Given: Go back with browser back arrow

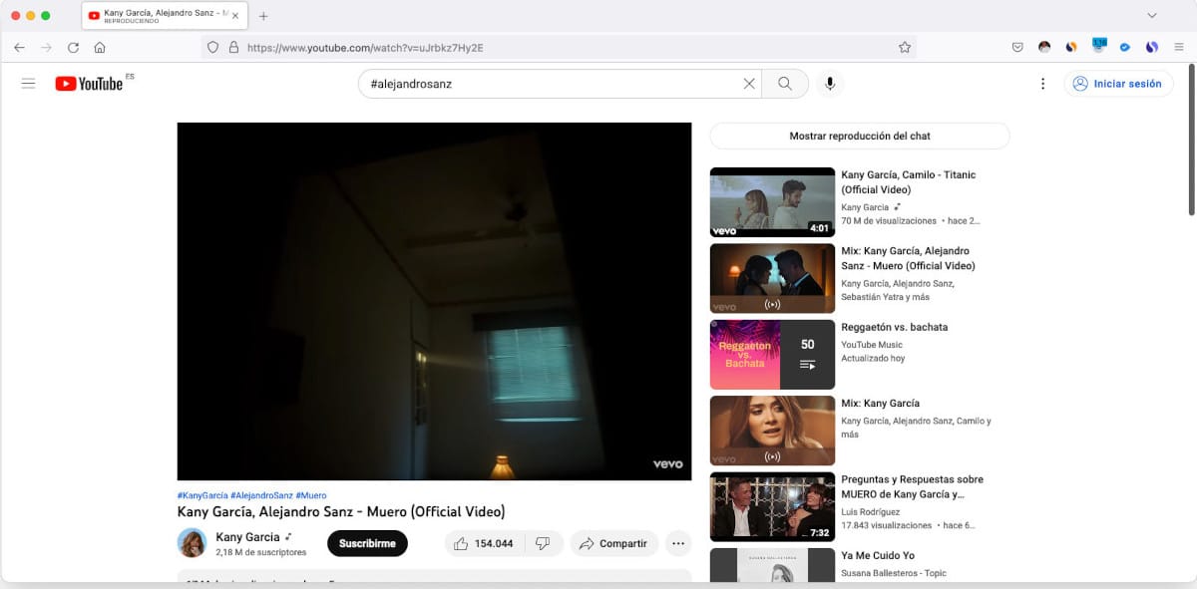Looking at the screenshot, I should point(20,47).
